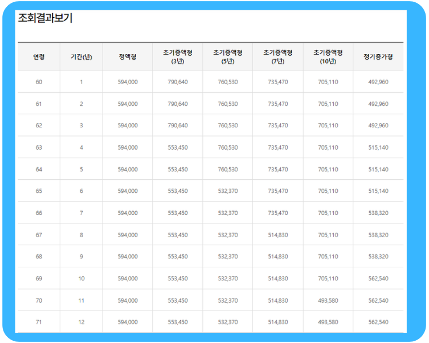429x343 pixels.
Task: Click 532,370 in the age 65 row
Action: pyautogui.click(x=228, y=191)
